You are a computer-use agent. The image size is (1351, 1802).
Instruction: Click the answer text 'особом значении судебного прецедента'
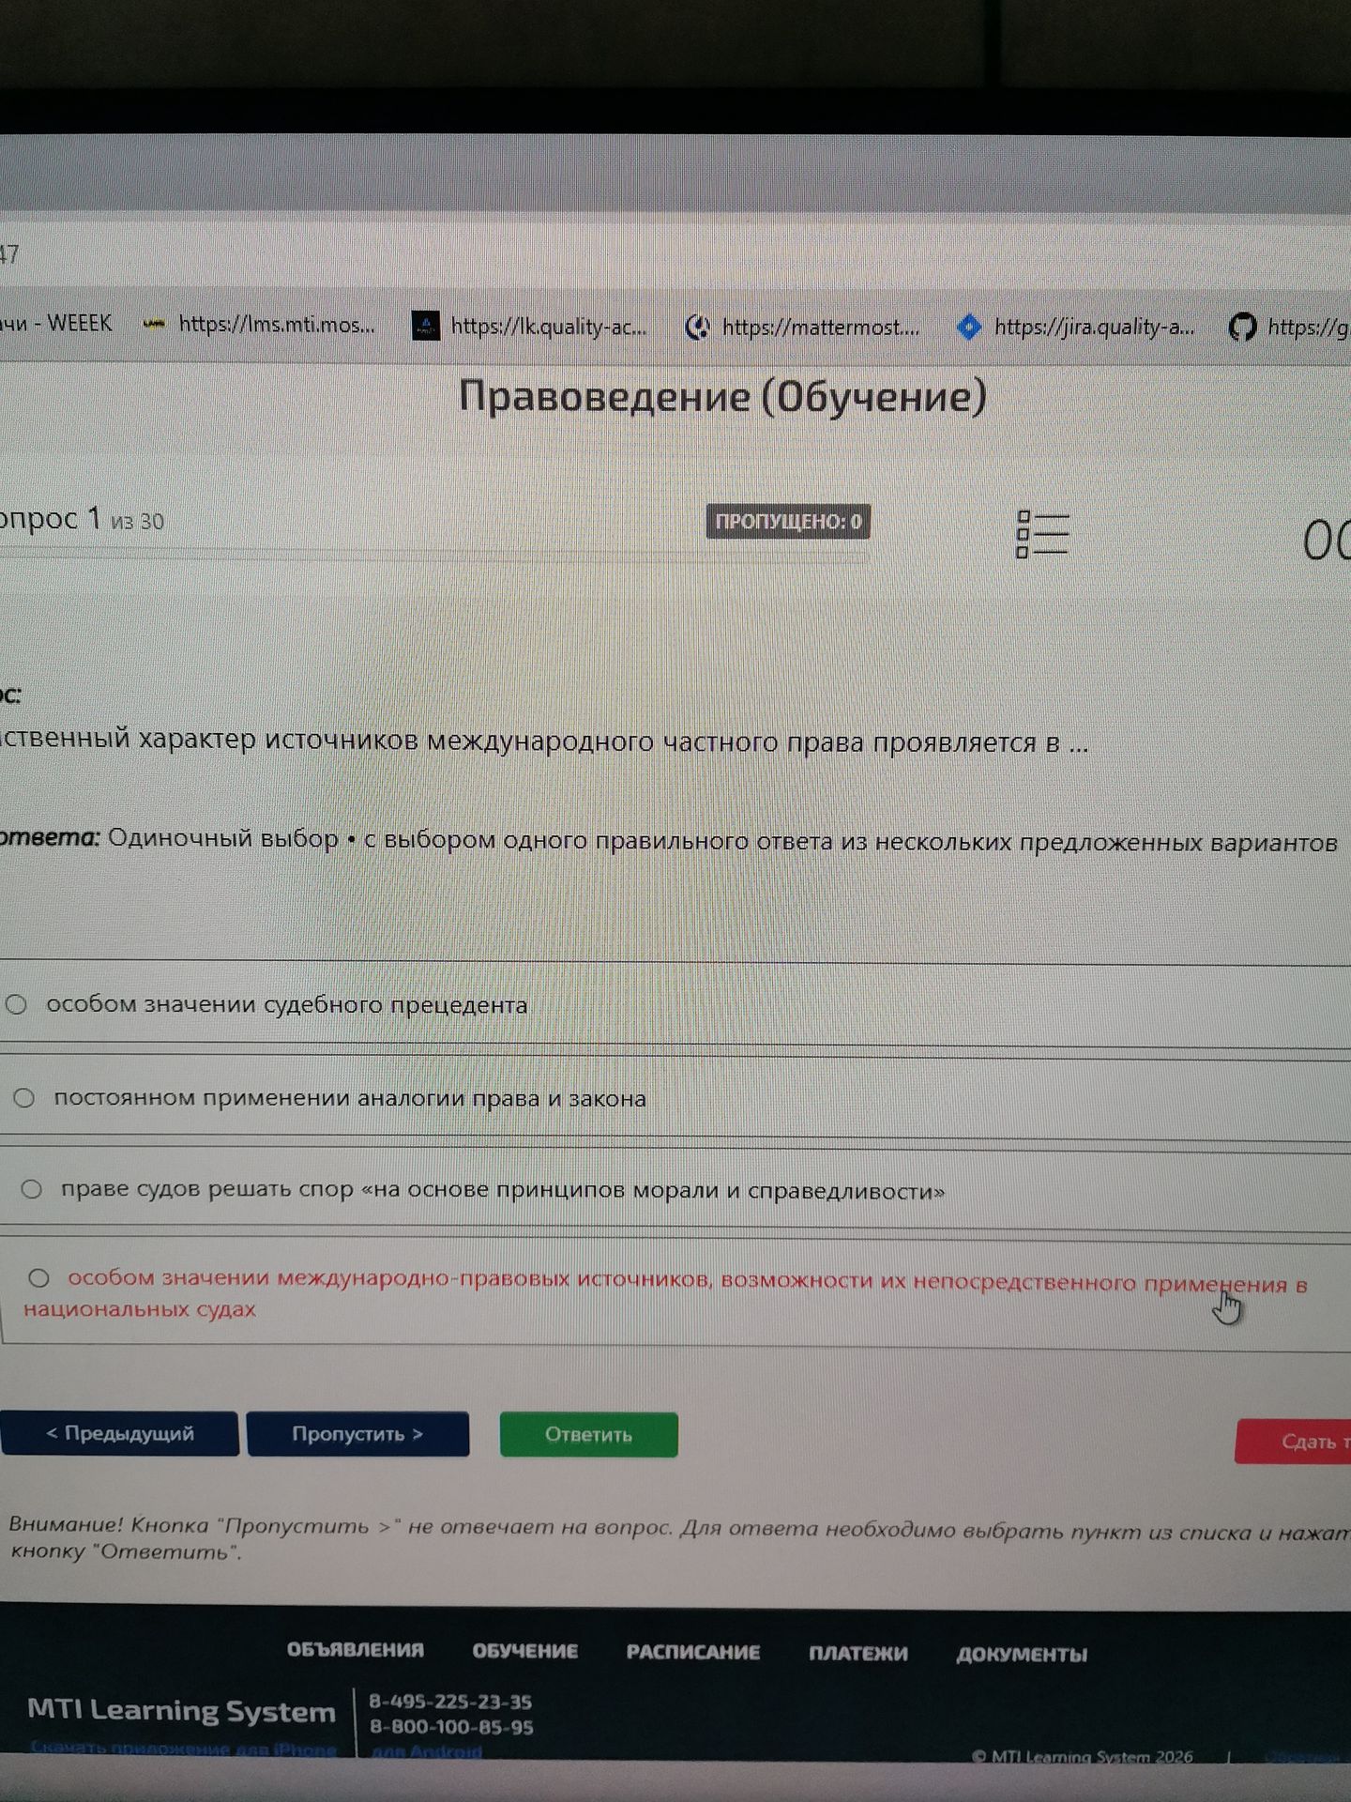[x=287, y=1005]
